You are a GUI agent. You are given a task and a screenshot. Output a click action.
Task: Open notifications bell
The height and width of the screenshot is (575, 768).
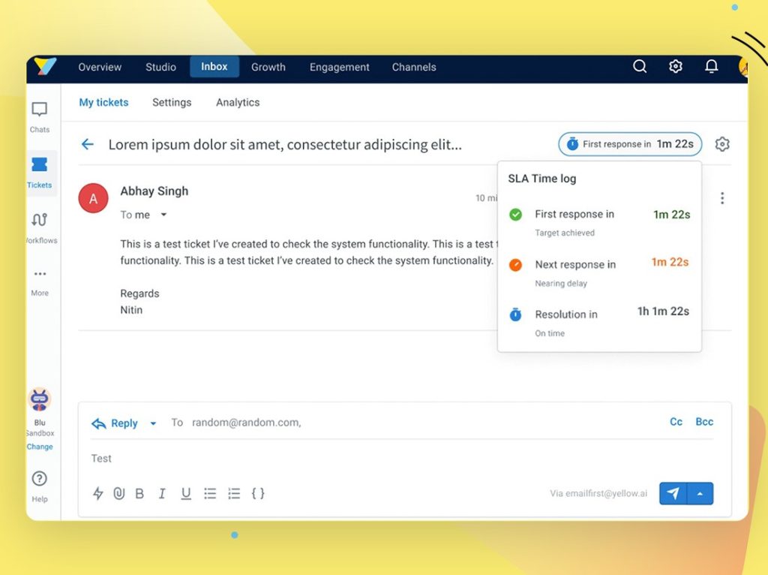[x=711, y=66]
